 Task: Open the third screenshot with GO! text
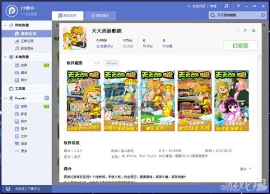(x=158, y=100)
